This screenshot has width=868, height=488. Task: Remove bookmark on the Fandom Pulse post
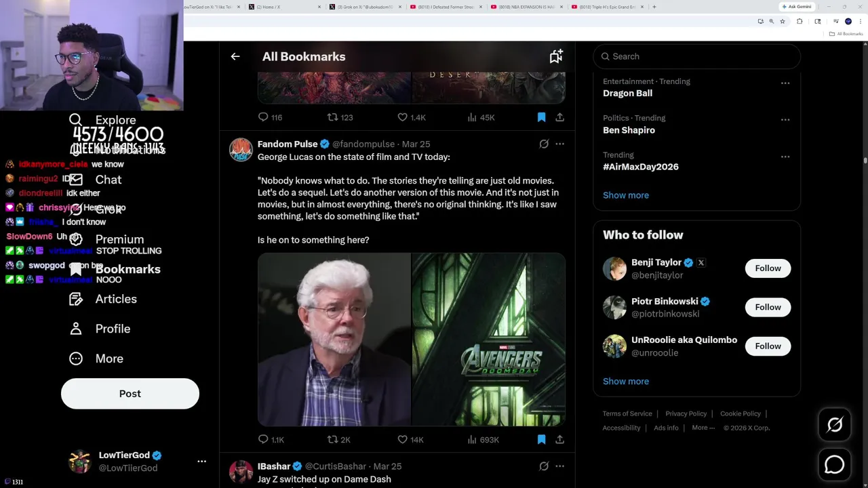[541, 439]
